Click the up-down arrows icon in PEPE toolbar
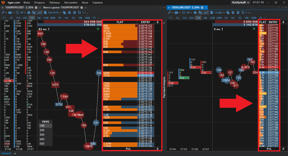 pyautogui.click(x=79, y=13)
